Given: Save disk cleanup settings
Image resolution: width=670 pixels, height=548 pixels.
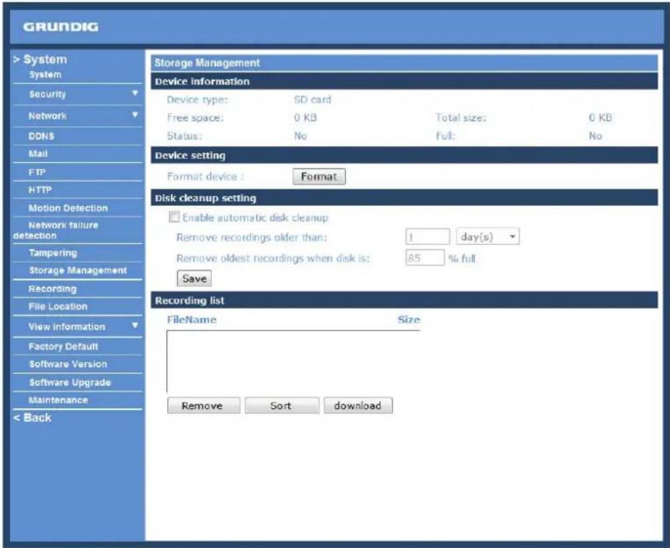Looking at the screenshot, I should coord(194,278).
